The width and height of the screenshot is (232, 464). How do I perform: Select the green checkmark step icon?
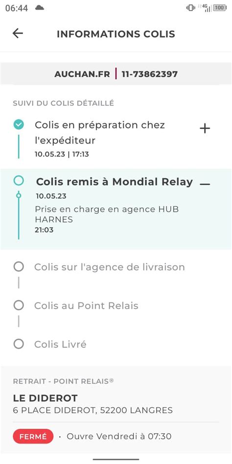point(19,125)
